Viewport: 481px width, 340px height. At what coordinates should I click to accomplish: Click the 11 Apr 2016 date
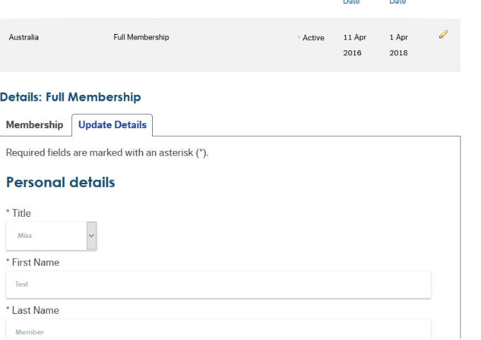354,45
